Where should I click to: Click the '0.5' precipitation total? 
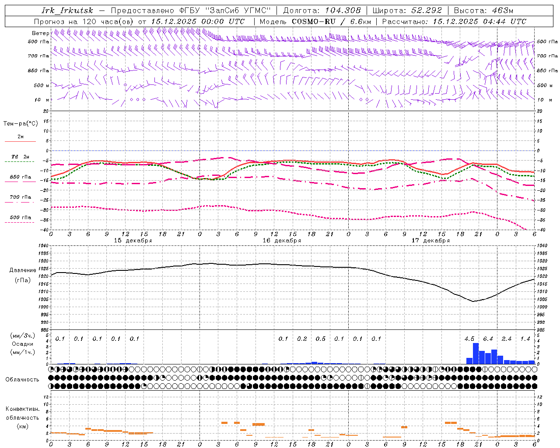click(321, 339)
